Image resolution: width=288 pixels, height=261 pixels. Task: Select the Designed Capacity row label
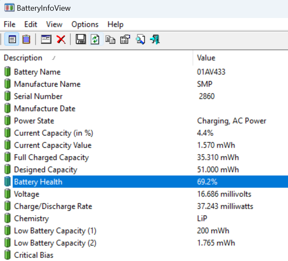(46, 170)
